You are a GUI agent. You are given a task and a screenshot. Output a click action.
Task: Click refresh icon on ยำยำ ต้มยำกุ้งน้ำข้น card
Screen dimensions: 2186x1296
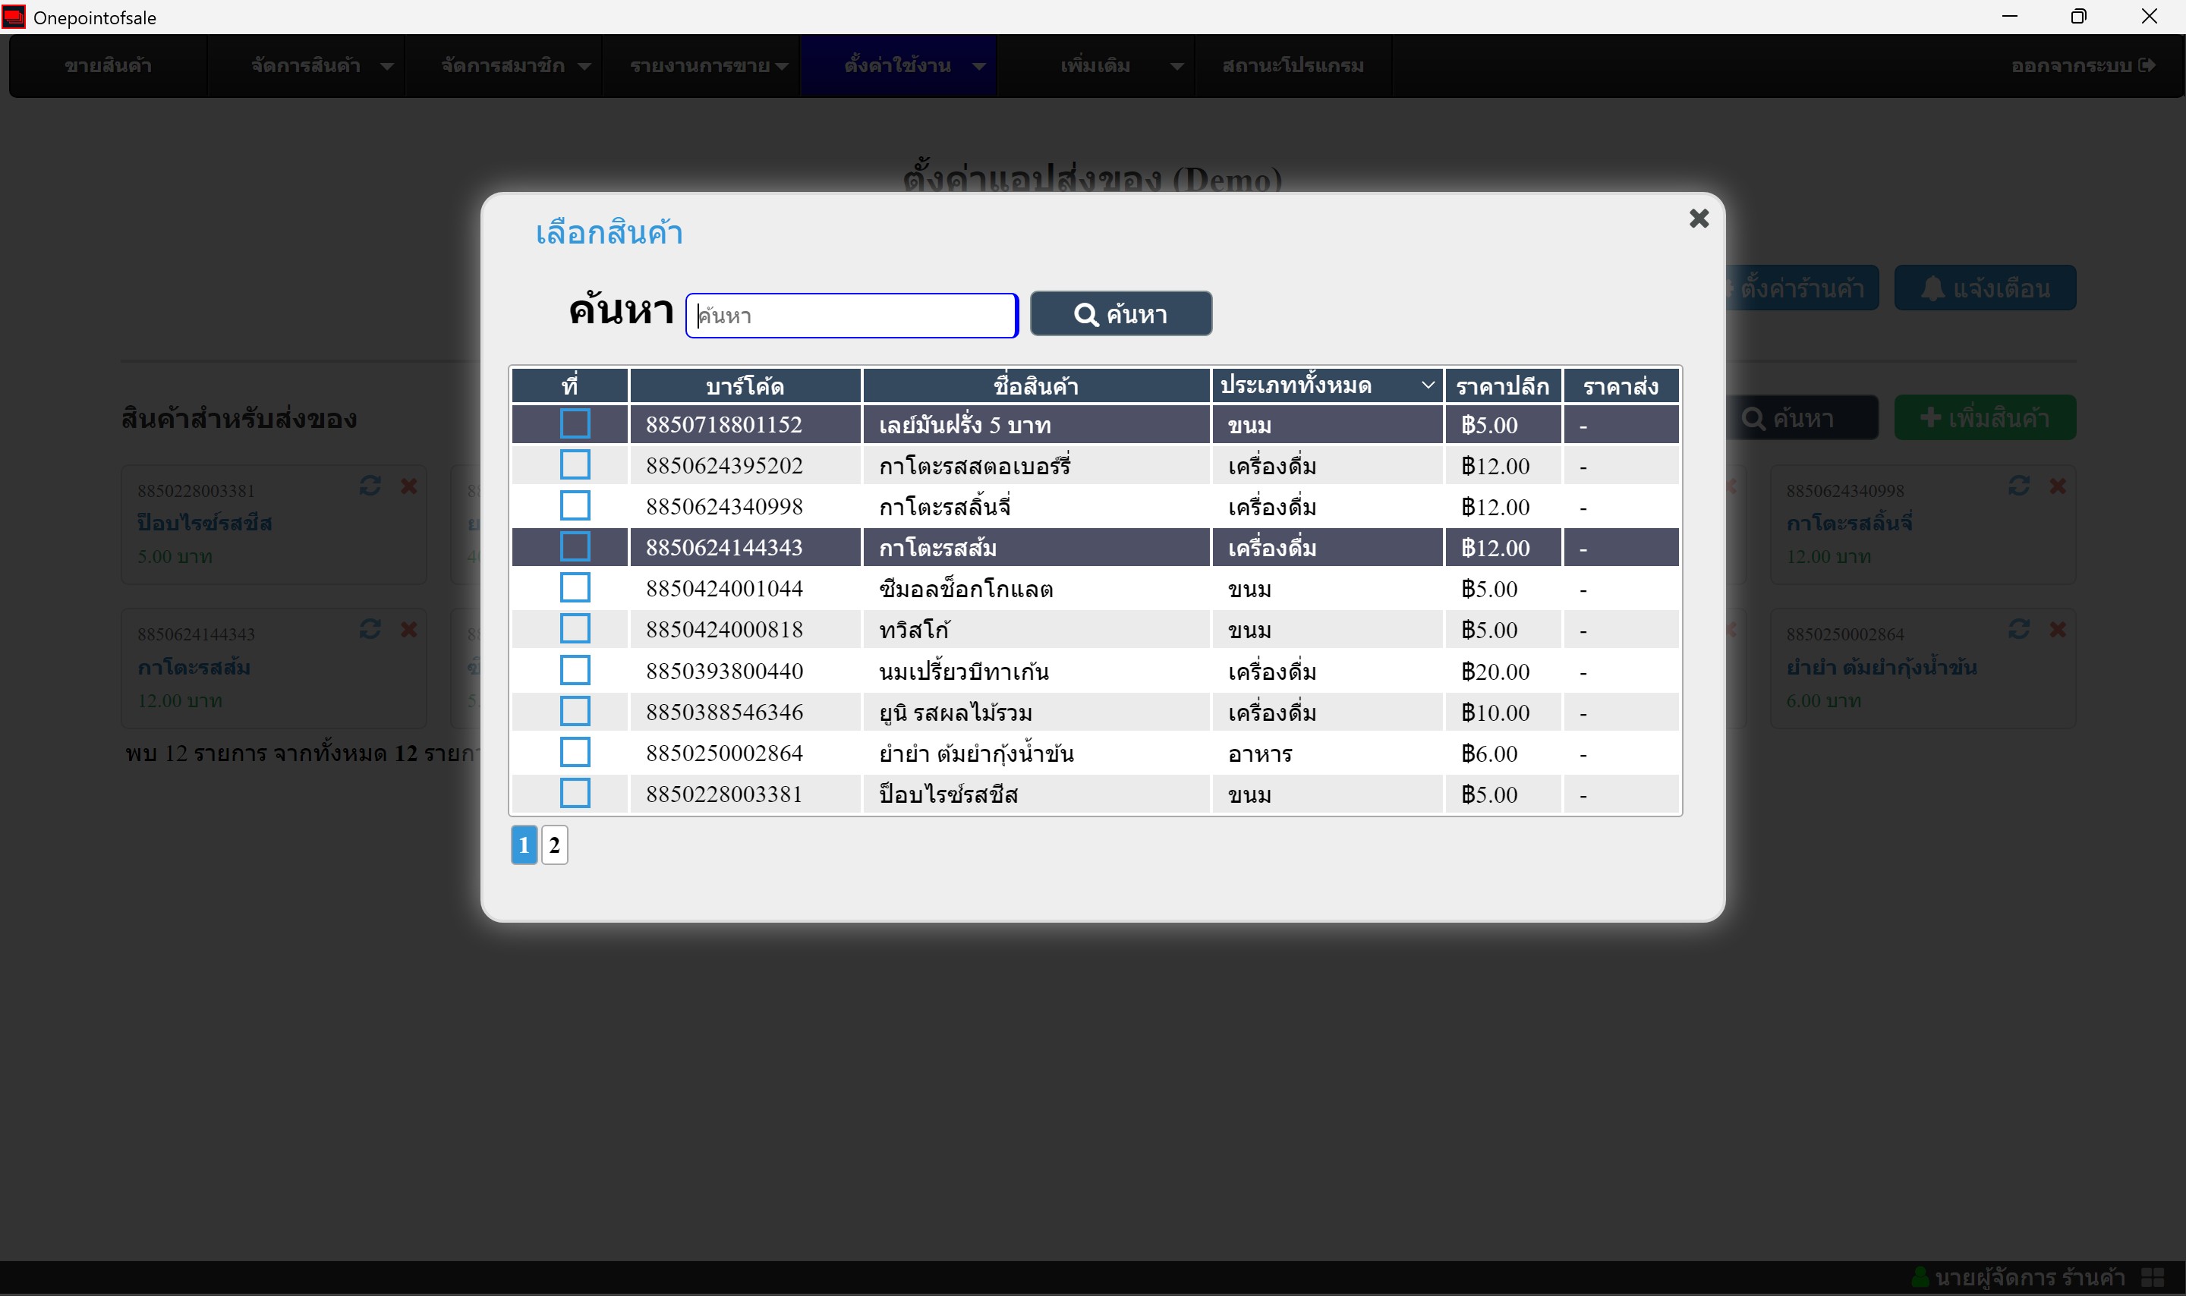2018,630
